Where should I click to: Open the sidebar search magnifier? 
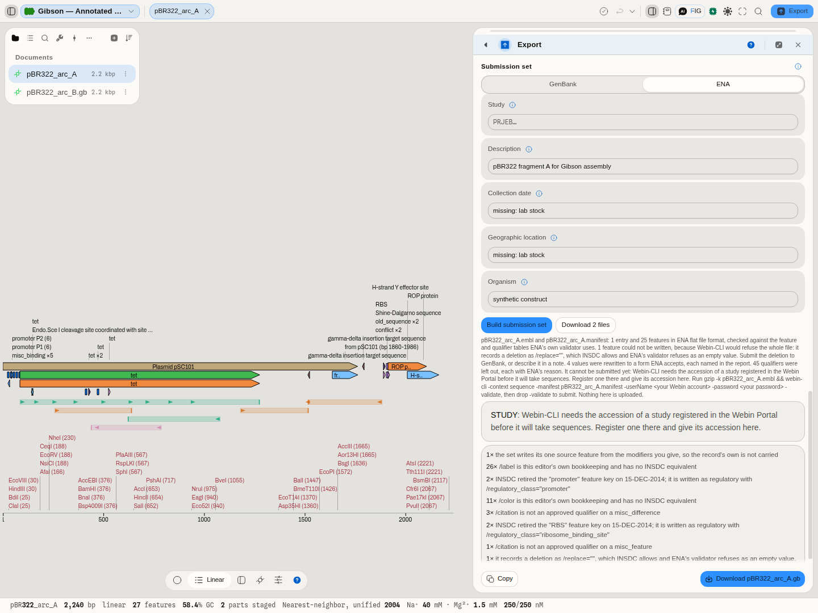point(45,38)
